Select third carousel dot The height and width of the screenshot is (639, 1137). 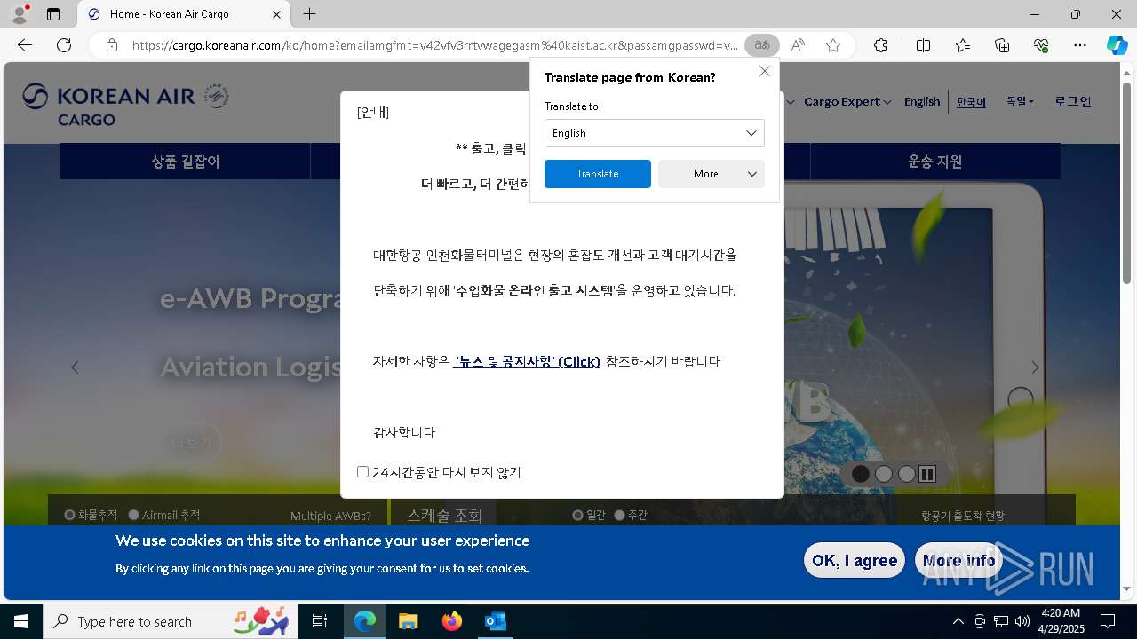click(906, 474)
